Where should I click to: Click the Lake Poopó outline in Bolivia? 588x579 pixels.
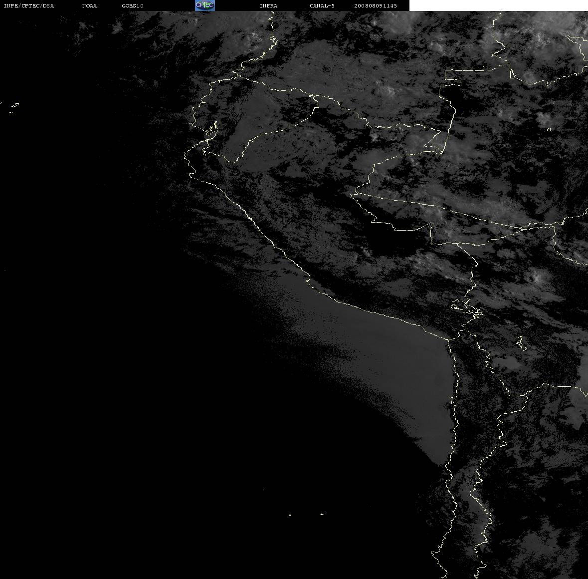[x=521, y=343]
